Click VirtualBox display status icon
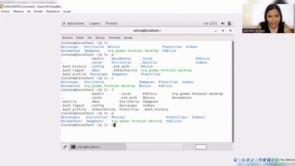The image size is (295, 166). (260, 160)
